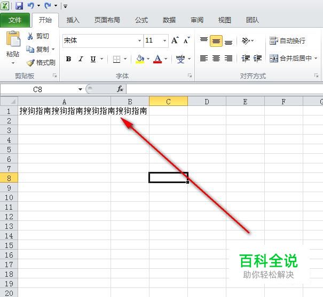
Task: Open the 复制 copy options dropdown arrow
Action: [53, 49]
